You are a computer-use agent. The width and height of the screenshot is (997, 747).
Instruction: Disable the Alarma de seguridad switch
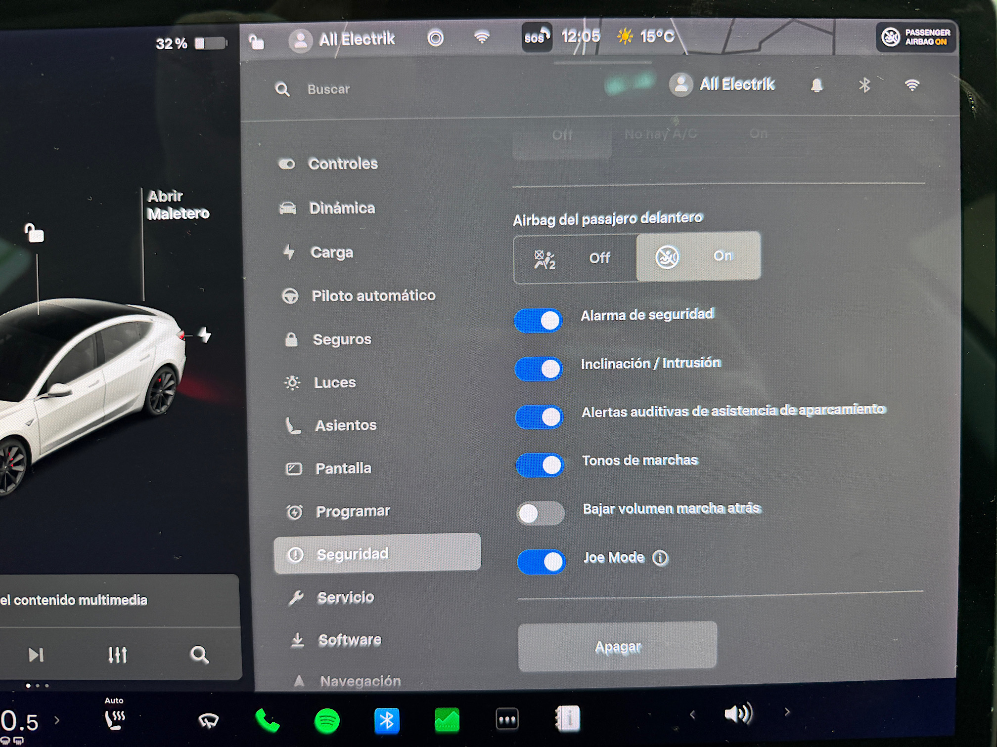(539, 321)
